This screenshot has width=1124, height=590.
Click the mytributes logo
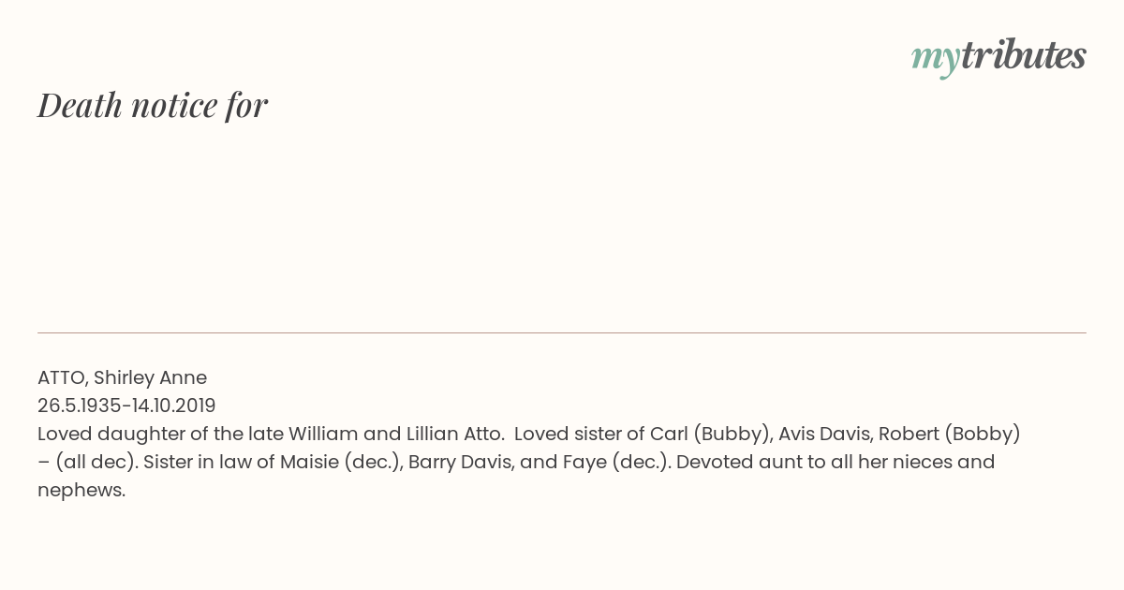(x=998, y=58)
